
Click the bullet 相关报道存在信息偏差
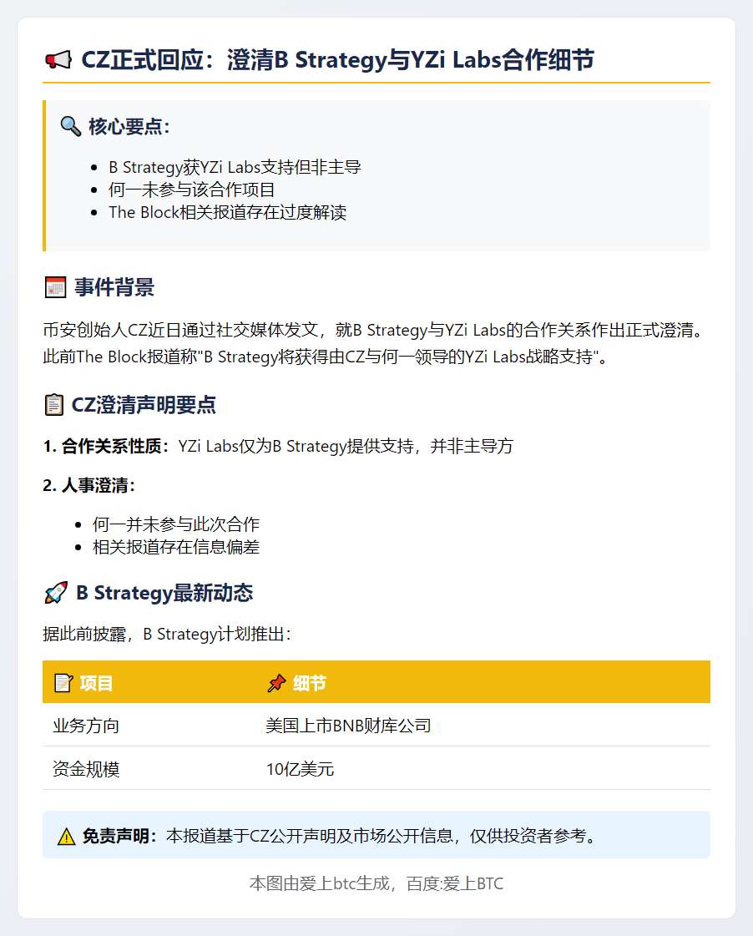pos(176,547)
